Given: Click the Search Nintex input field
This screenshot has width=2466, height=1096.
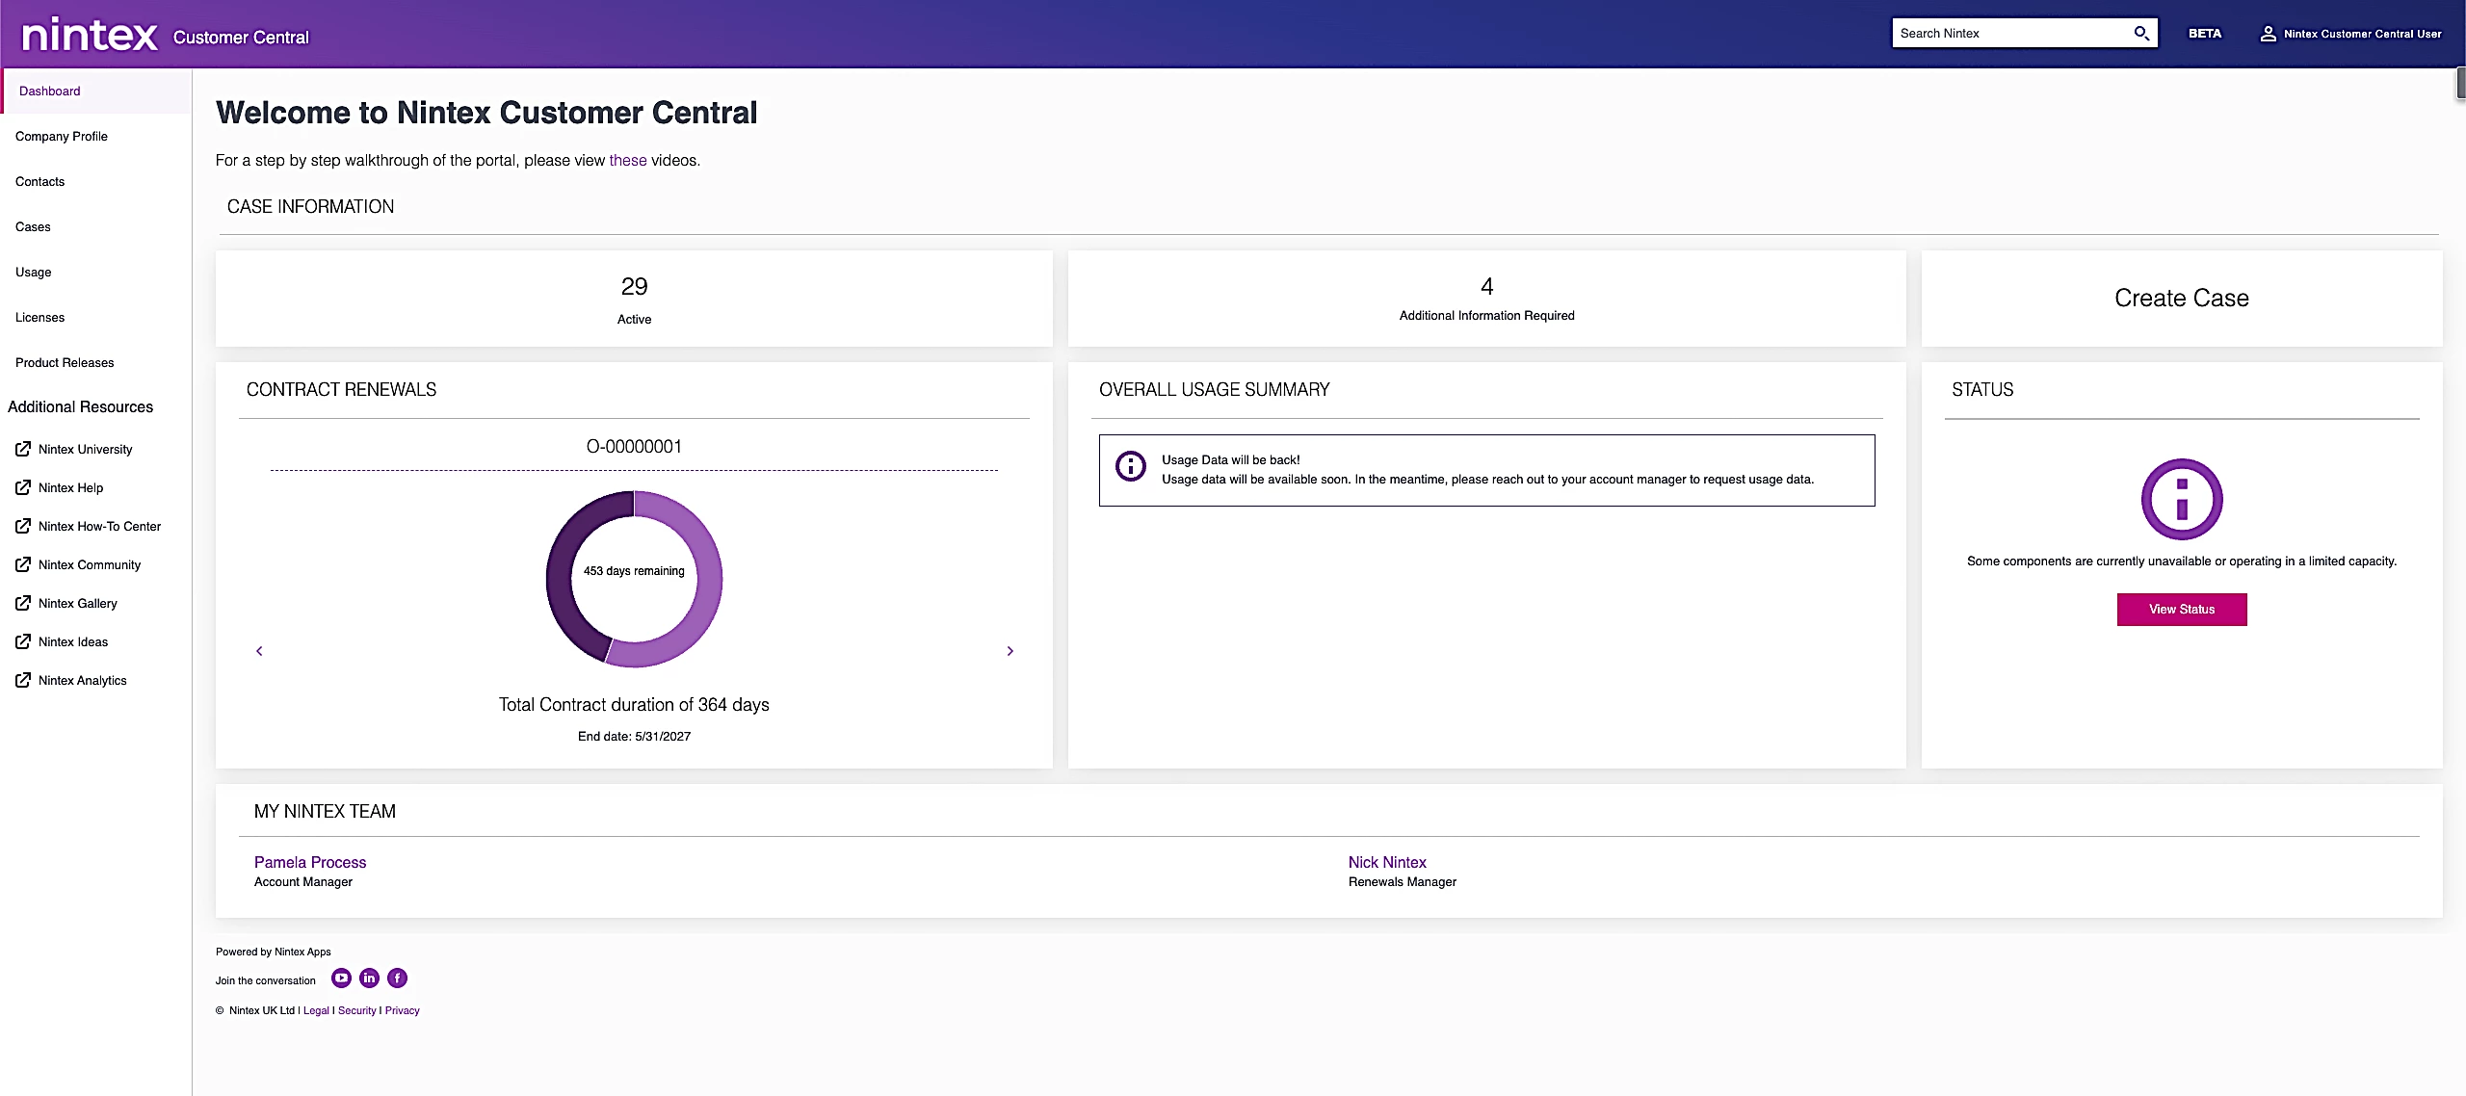Looking at the screenshot, I should [2008, 34].
